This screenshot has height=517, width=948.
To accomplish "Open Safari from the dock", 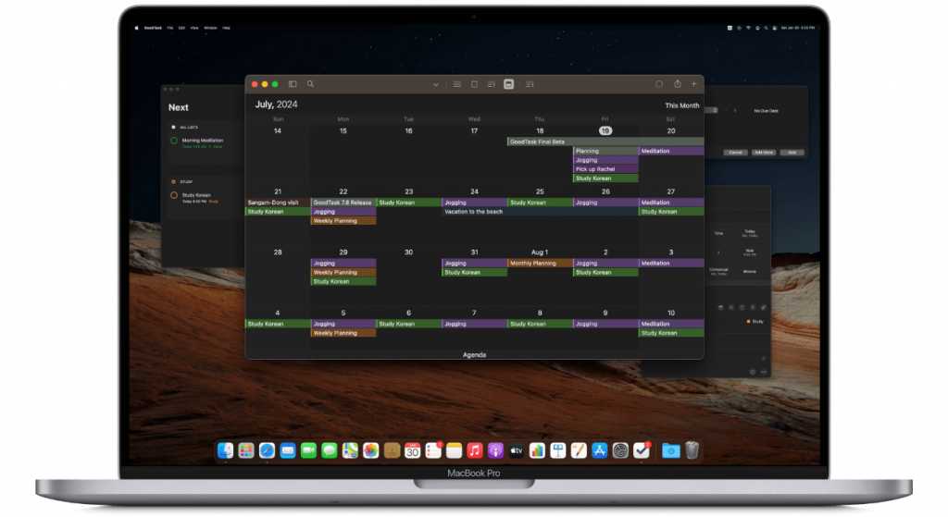I will pos(267,450).
